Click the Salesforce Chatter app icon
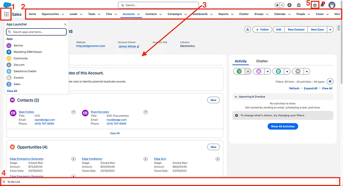 pos(9,71)
